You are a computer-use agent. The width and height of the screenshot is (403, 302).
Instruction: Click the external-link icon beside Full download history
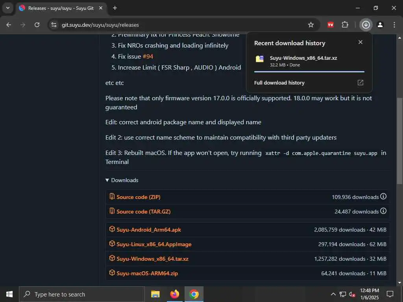[360, 83]
